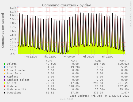Click the 'Replace' legend label
The image size is (133, 102).
[x=13, y=77]
